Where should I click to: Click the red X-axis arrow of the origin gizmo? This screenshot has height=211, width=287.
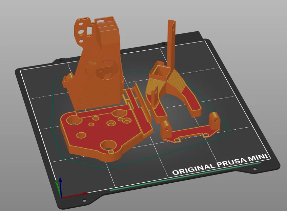(x=78, y=195)
